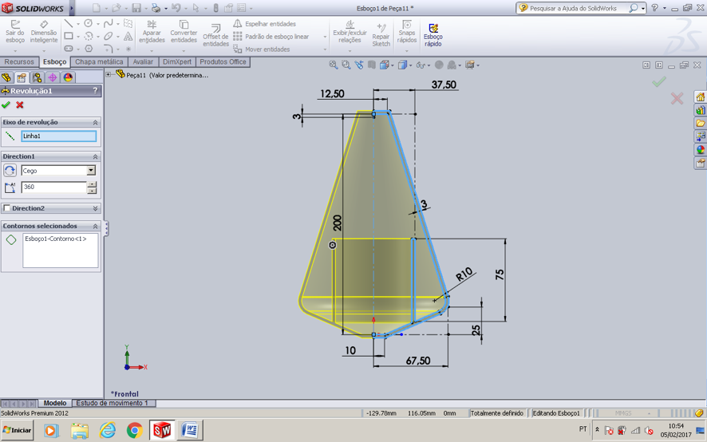Open Design Library task pane
This screenshot has height=442, width=707.
click(701, 110)
